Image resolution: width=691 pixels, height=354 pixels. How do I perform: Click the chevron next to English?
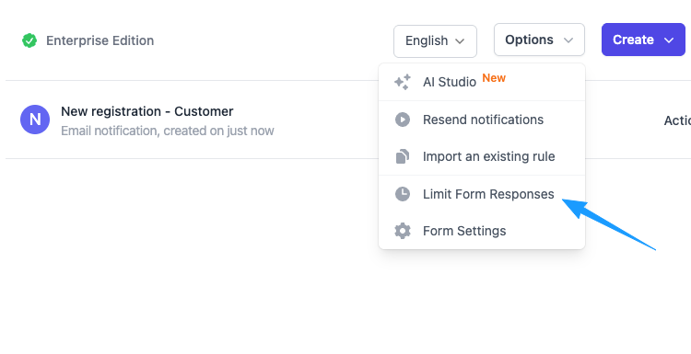tap(460, 41)
